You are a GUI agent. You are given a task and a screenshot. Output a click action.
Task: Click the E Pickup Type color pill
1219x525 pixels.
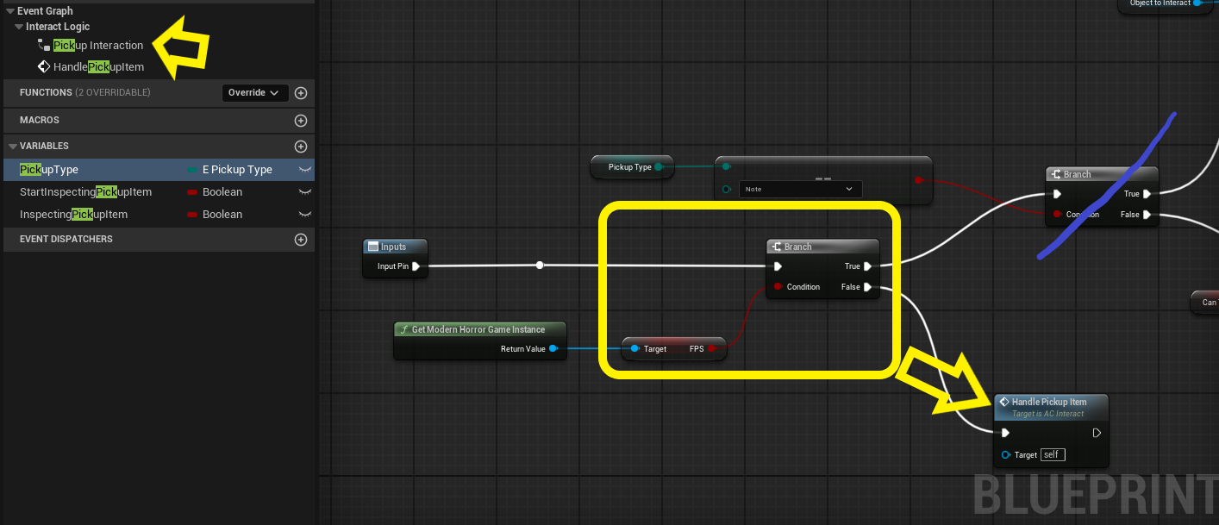(192, 170)
